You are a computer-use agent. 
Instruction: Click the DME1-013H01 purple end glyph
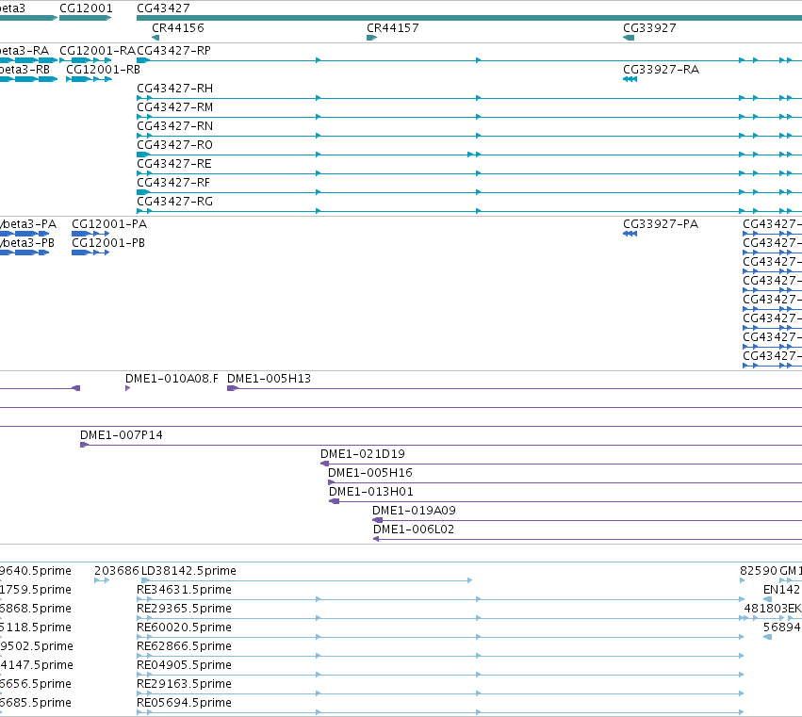[x=334, y=501]
